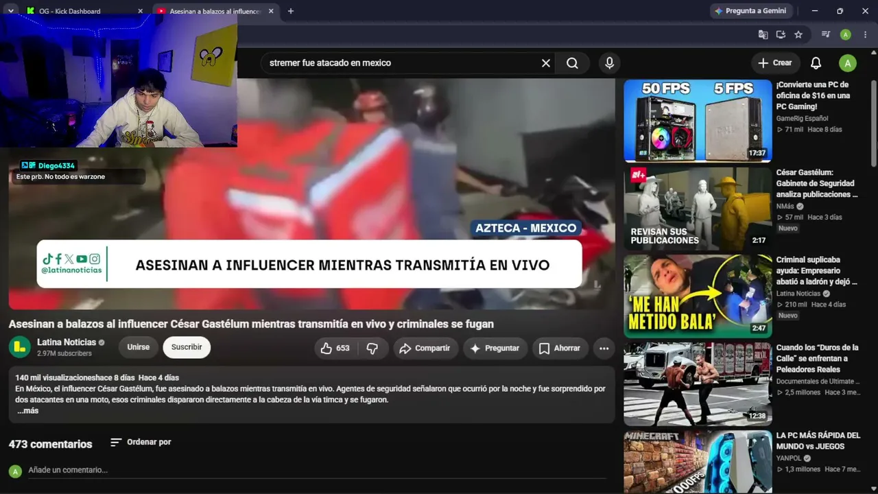Screen dimensions: 878x494
Task: Expand the description with ...más
Action: pos(28,411)
